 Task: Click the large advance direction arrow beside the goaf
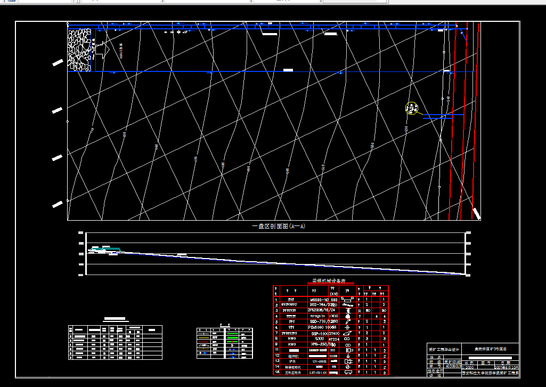click(x=102, y=50)
